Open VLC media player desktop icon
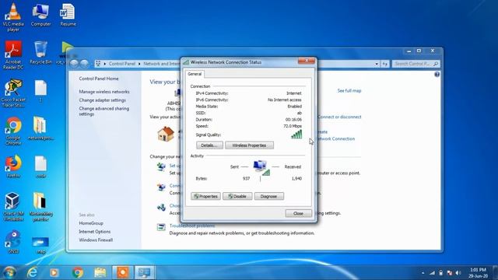This screenshot has height=280, width=498. click(x=13, y=17)
